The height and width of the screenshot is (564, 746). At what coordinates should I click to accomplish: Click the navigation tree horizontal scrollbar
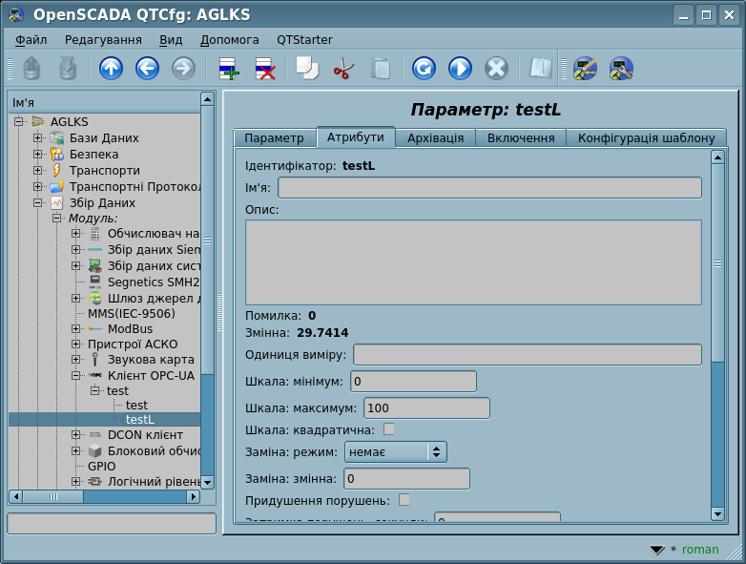coord(105,497)
